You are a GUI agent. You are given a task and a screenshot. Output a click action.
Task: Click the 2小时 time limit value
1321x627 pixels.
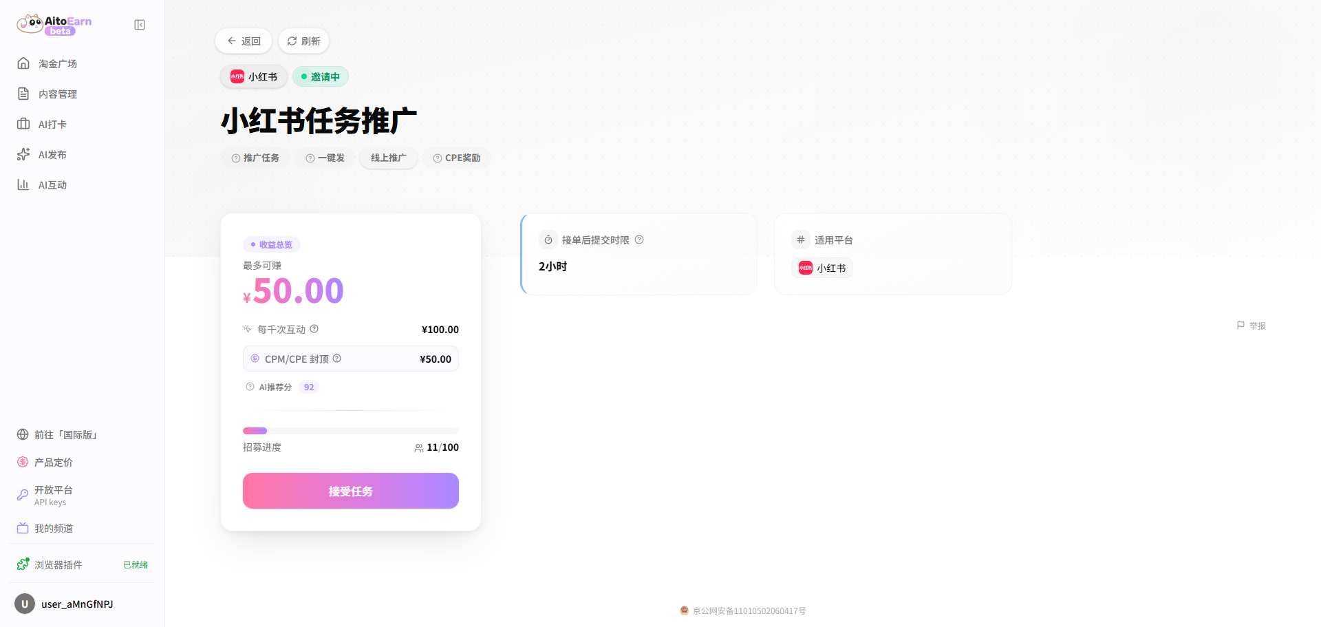tap(553, 266)
